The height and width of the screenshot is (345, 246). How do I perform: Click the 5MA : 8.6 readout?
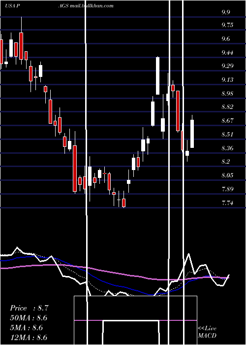26,328
